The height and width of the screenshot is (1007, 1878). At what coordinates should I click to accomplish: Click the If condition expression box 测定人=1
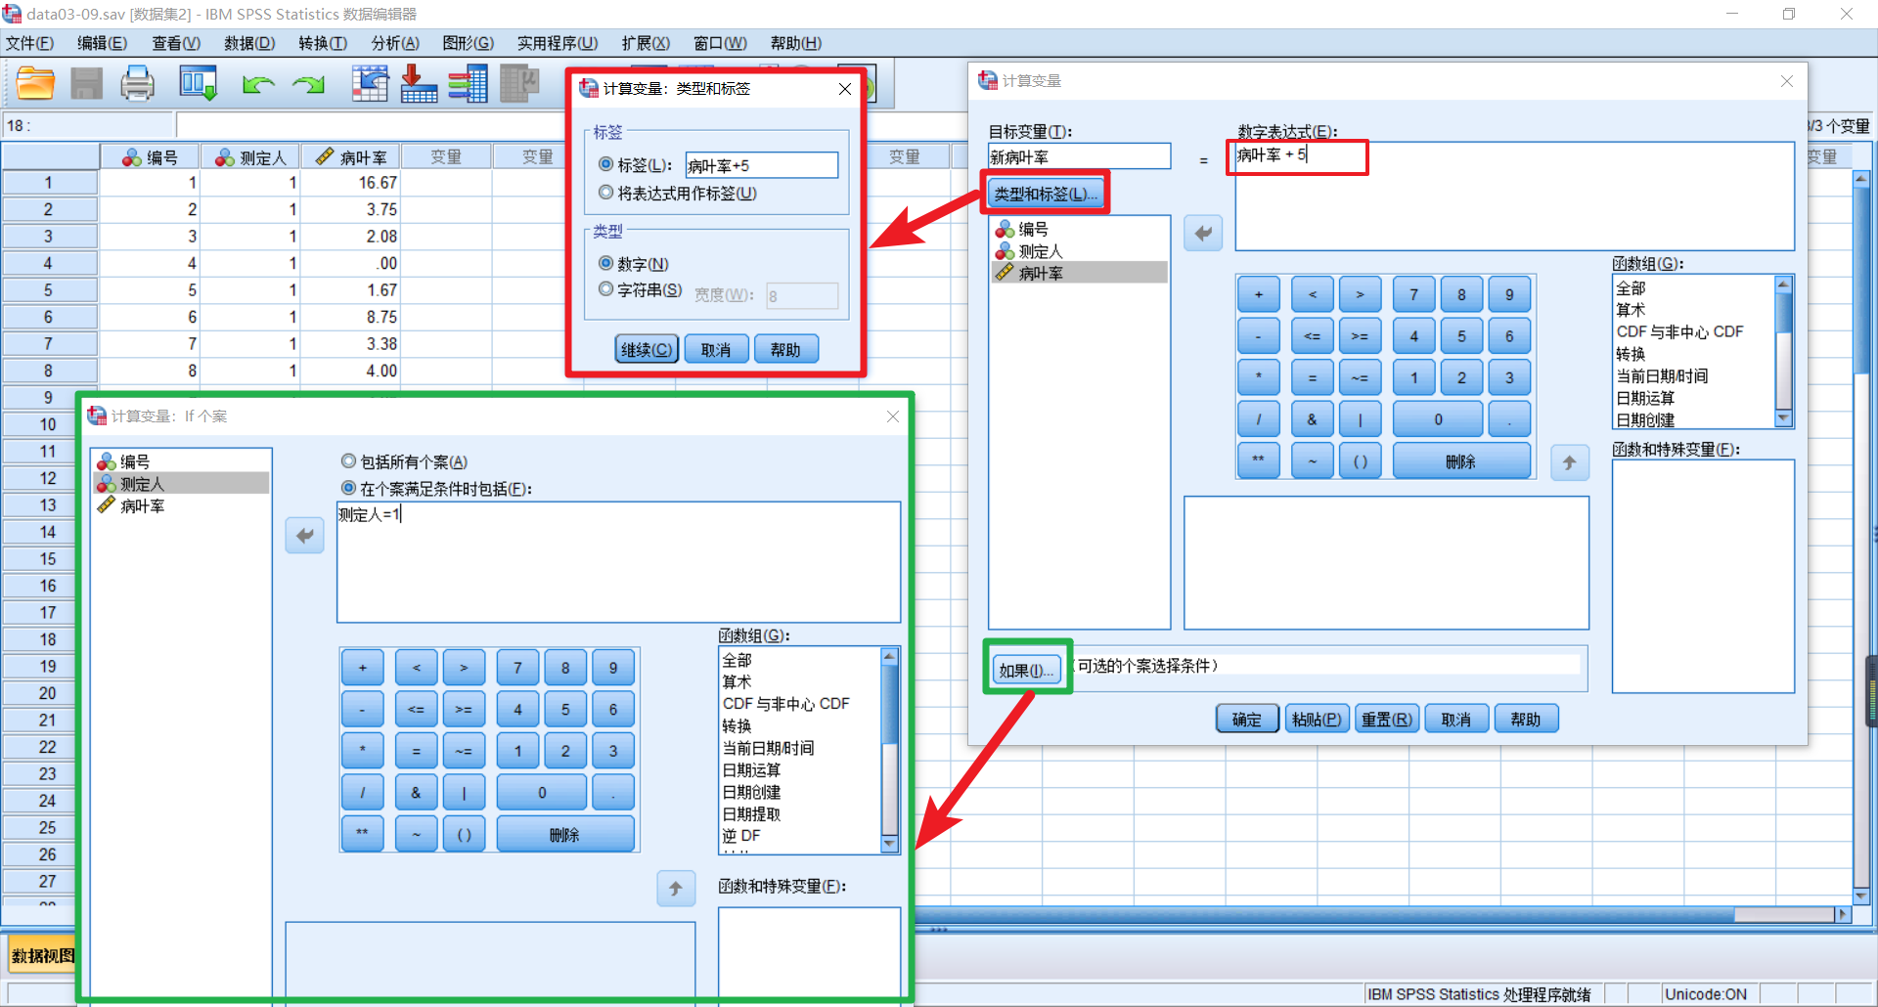(618, 562)
